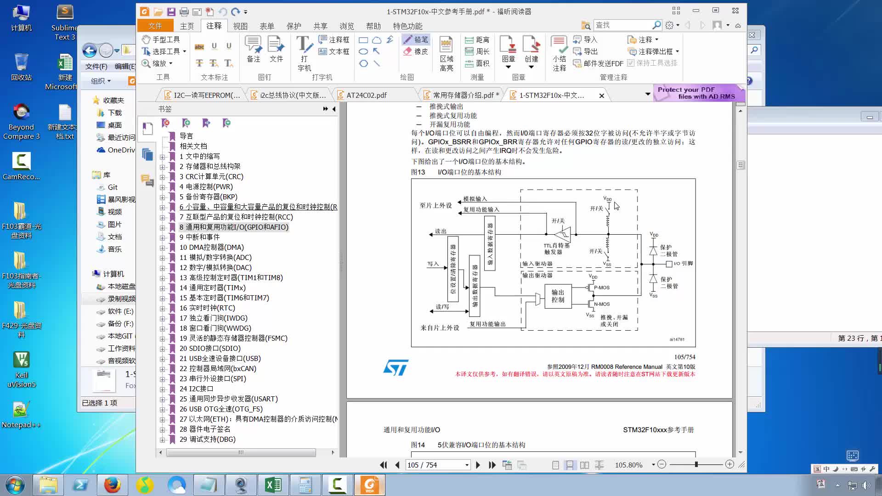Screen dimensions: 882x496
Task: Activate Area Highlight (区域高亮) tool
Action: tap(446, 53)
